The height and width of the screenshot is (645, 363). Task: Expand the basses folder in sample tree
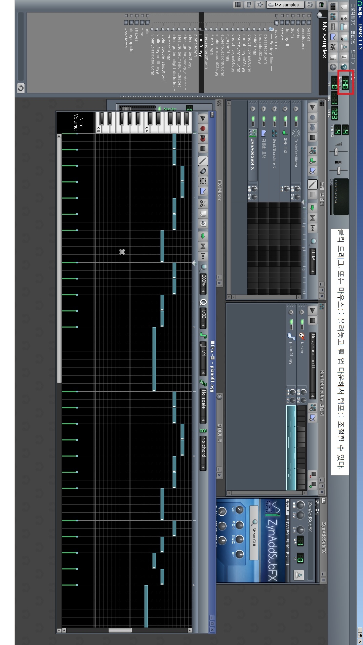[309, 15]
